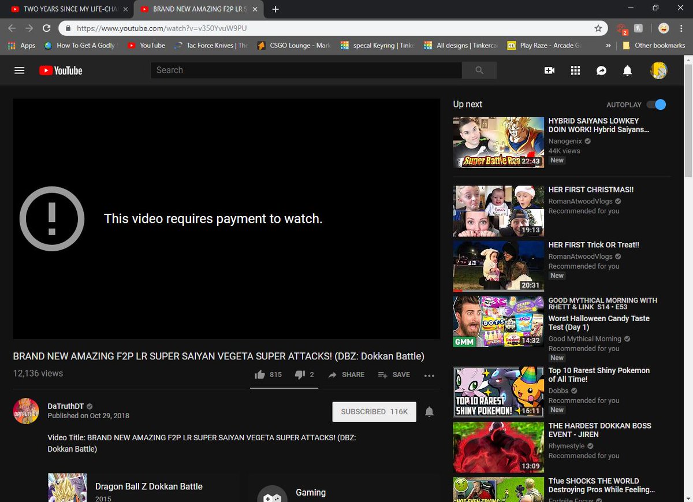The image size is (693, 502).
Task: Open the Apps bookmark
Action: coord(22,45)
